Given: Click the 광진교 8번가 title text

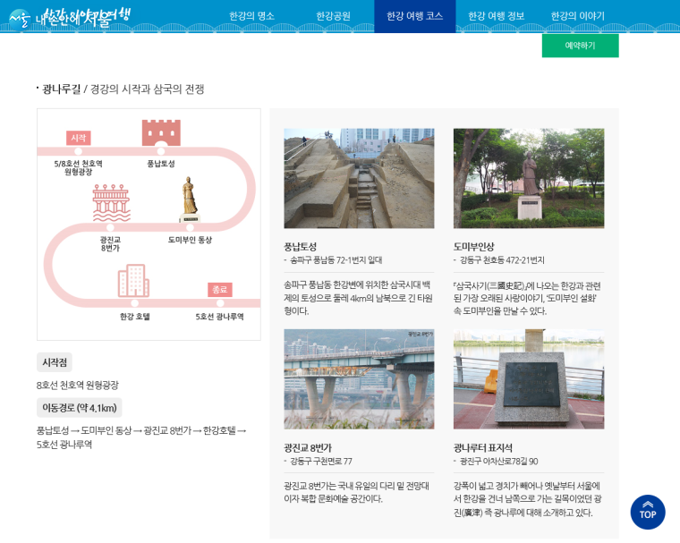Looking at the screenshot, I should 308,447.
